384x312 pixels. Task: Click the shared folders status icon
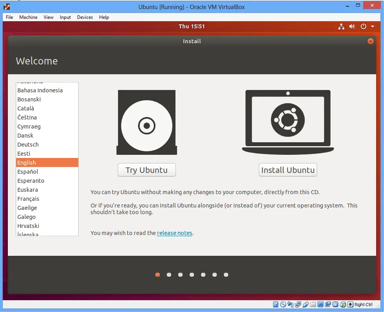point(313,305)
